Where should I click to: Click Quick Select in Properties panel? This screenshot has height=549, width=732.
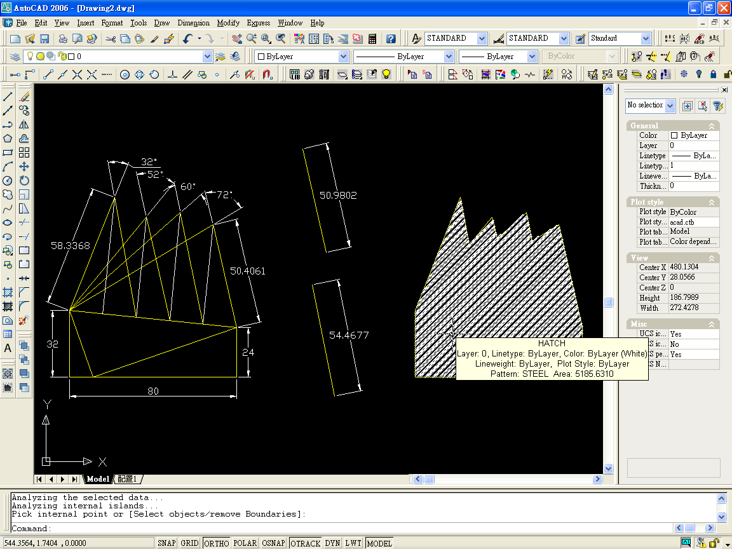pyautogui.click(x=717, y=105)
